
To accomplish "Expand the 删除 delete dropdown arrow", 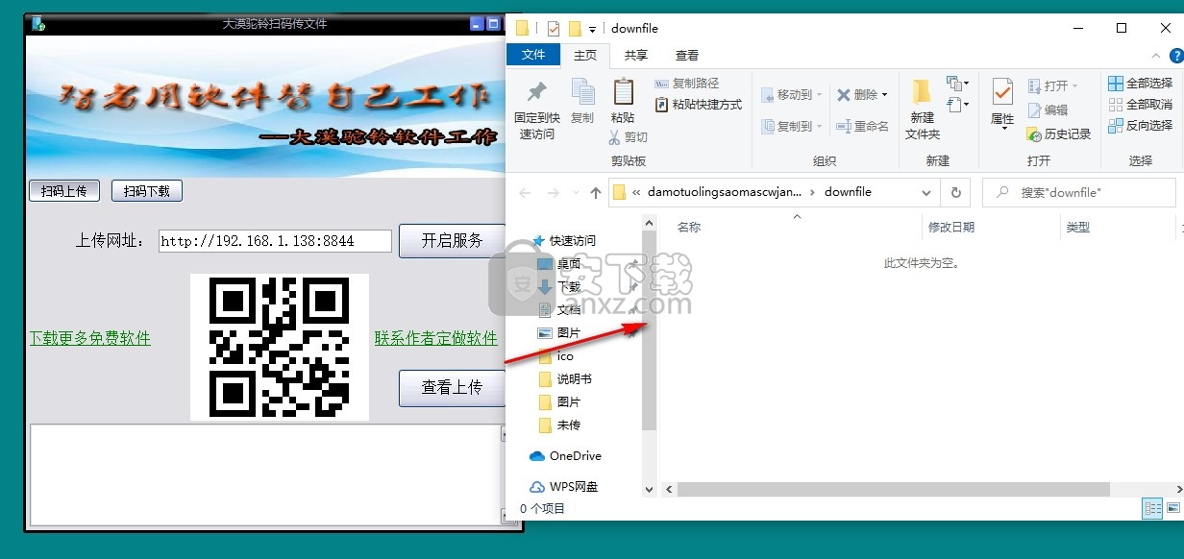I will (885, 95).
